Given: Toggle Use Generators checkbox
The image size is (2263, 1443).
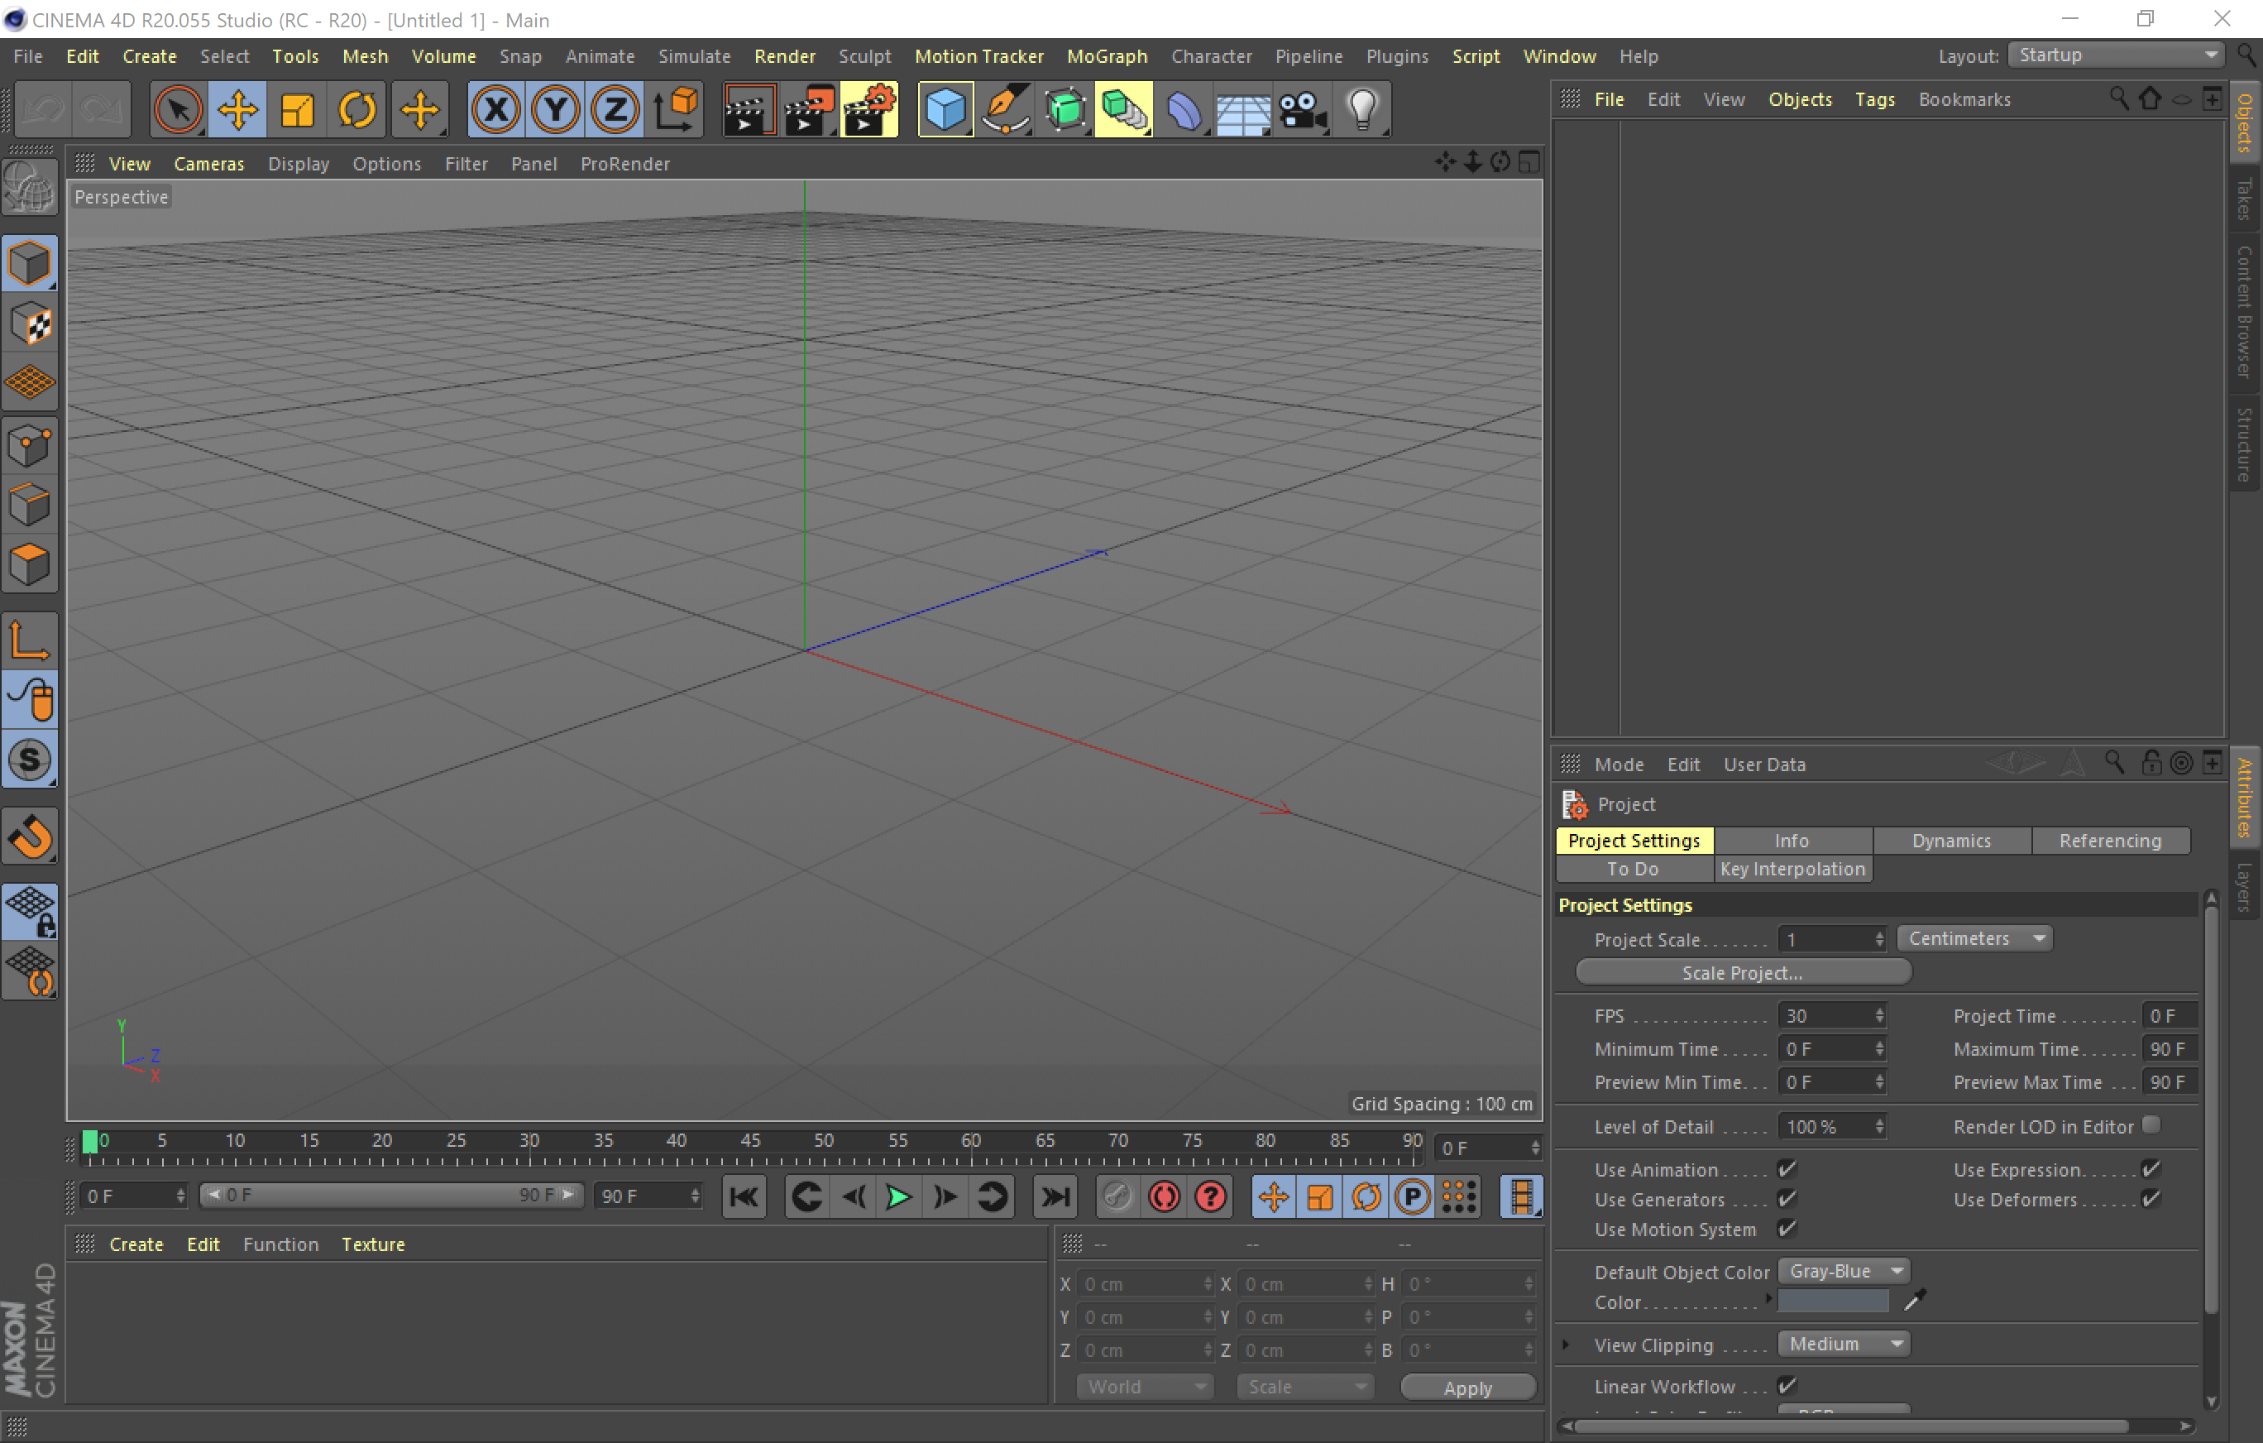Looking at the screenshot, I should click(x=1787, y=1199).
